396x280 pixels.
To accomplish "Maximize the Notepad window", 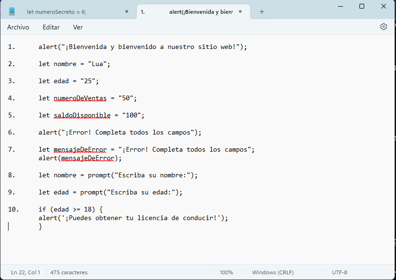I will [362, 6].
